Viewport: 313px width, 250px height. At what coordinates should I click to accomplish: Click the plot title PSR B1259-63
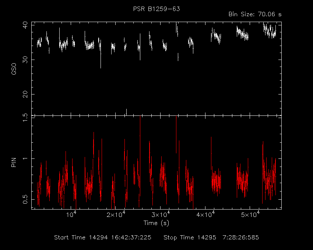pyautogui.click(x=156, y=9)
